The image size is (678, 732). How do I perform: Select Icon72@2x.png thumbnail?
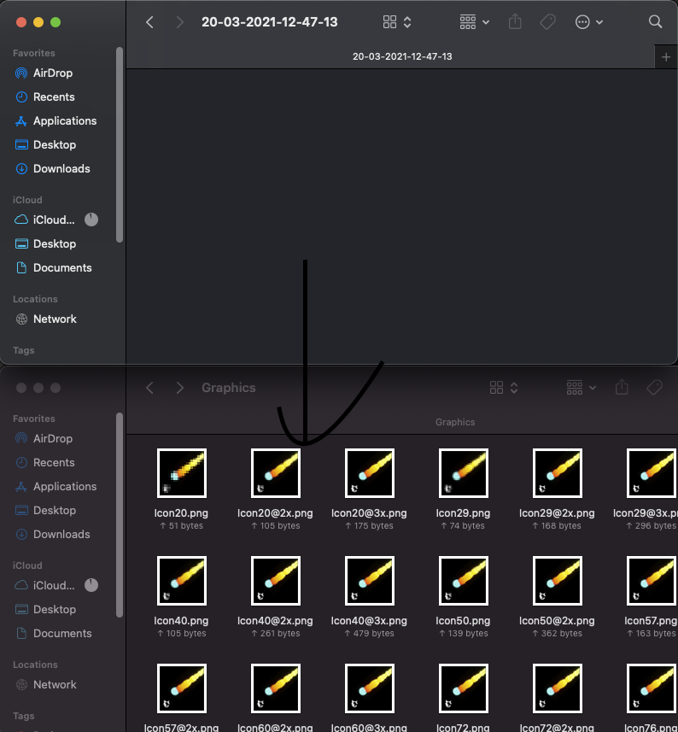coord(557,688)
